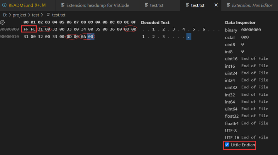278x155 pixels.
Task: Click the breadcrumb test.txt file icon
Action: [x=48, y=15]
